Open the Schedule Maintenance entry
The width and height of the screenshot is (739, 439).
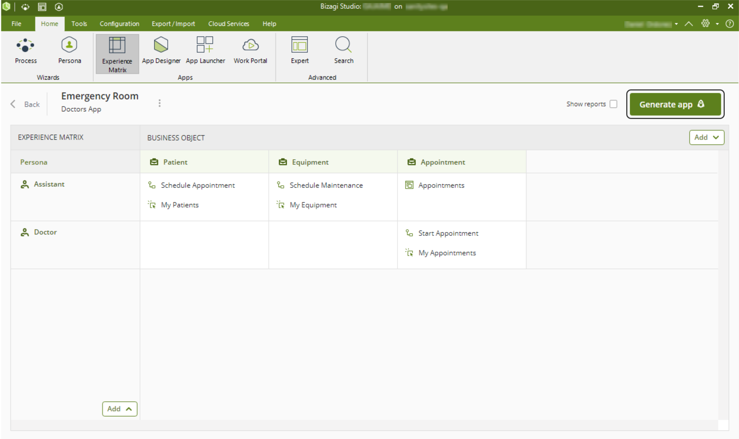(x=326, y=185)
